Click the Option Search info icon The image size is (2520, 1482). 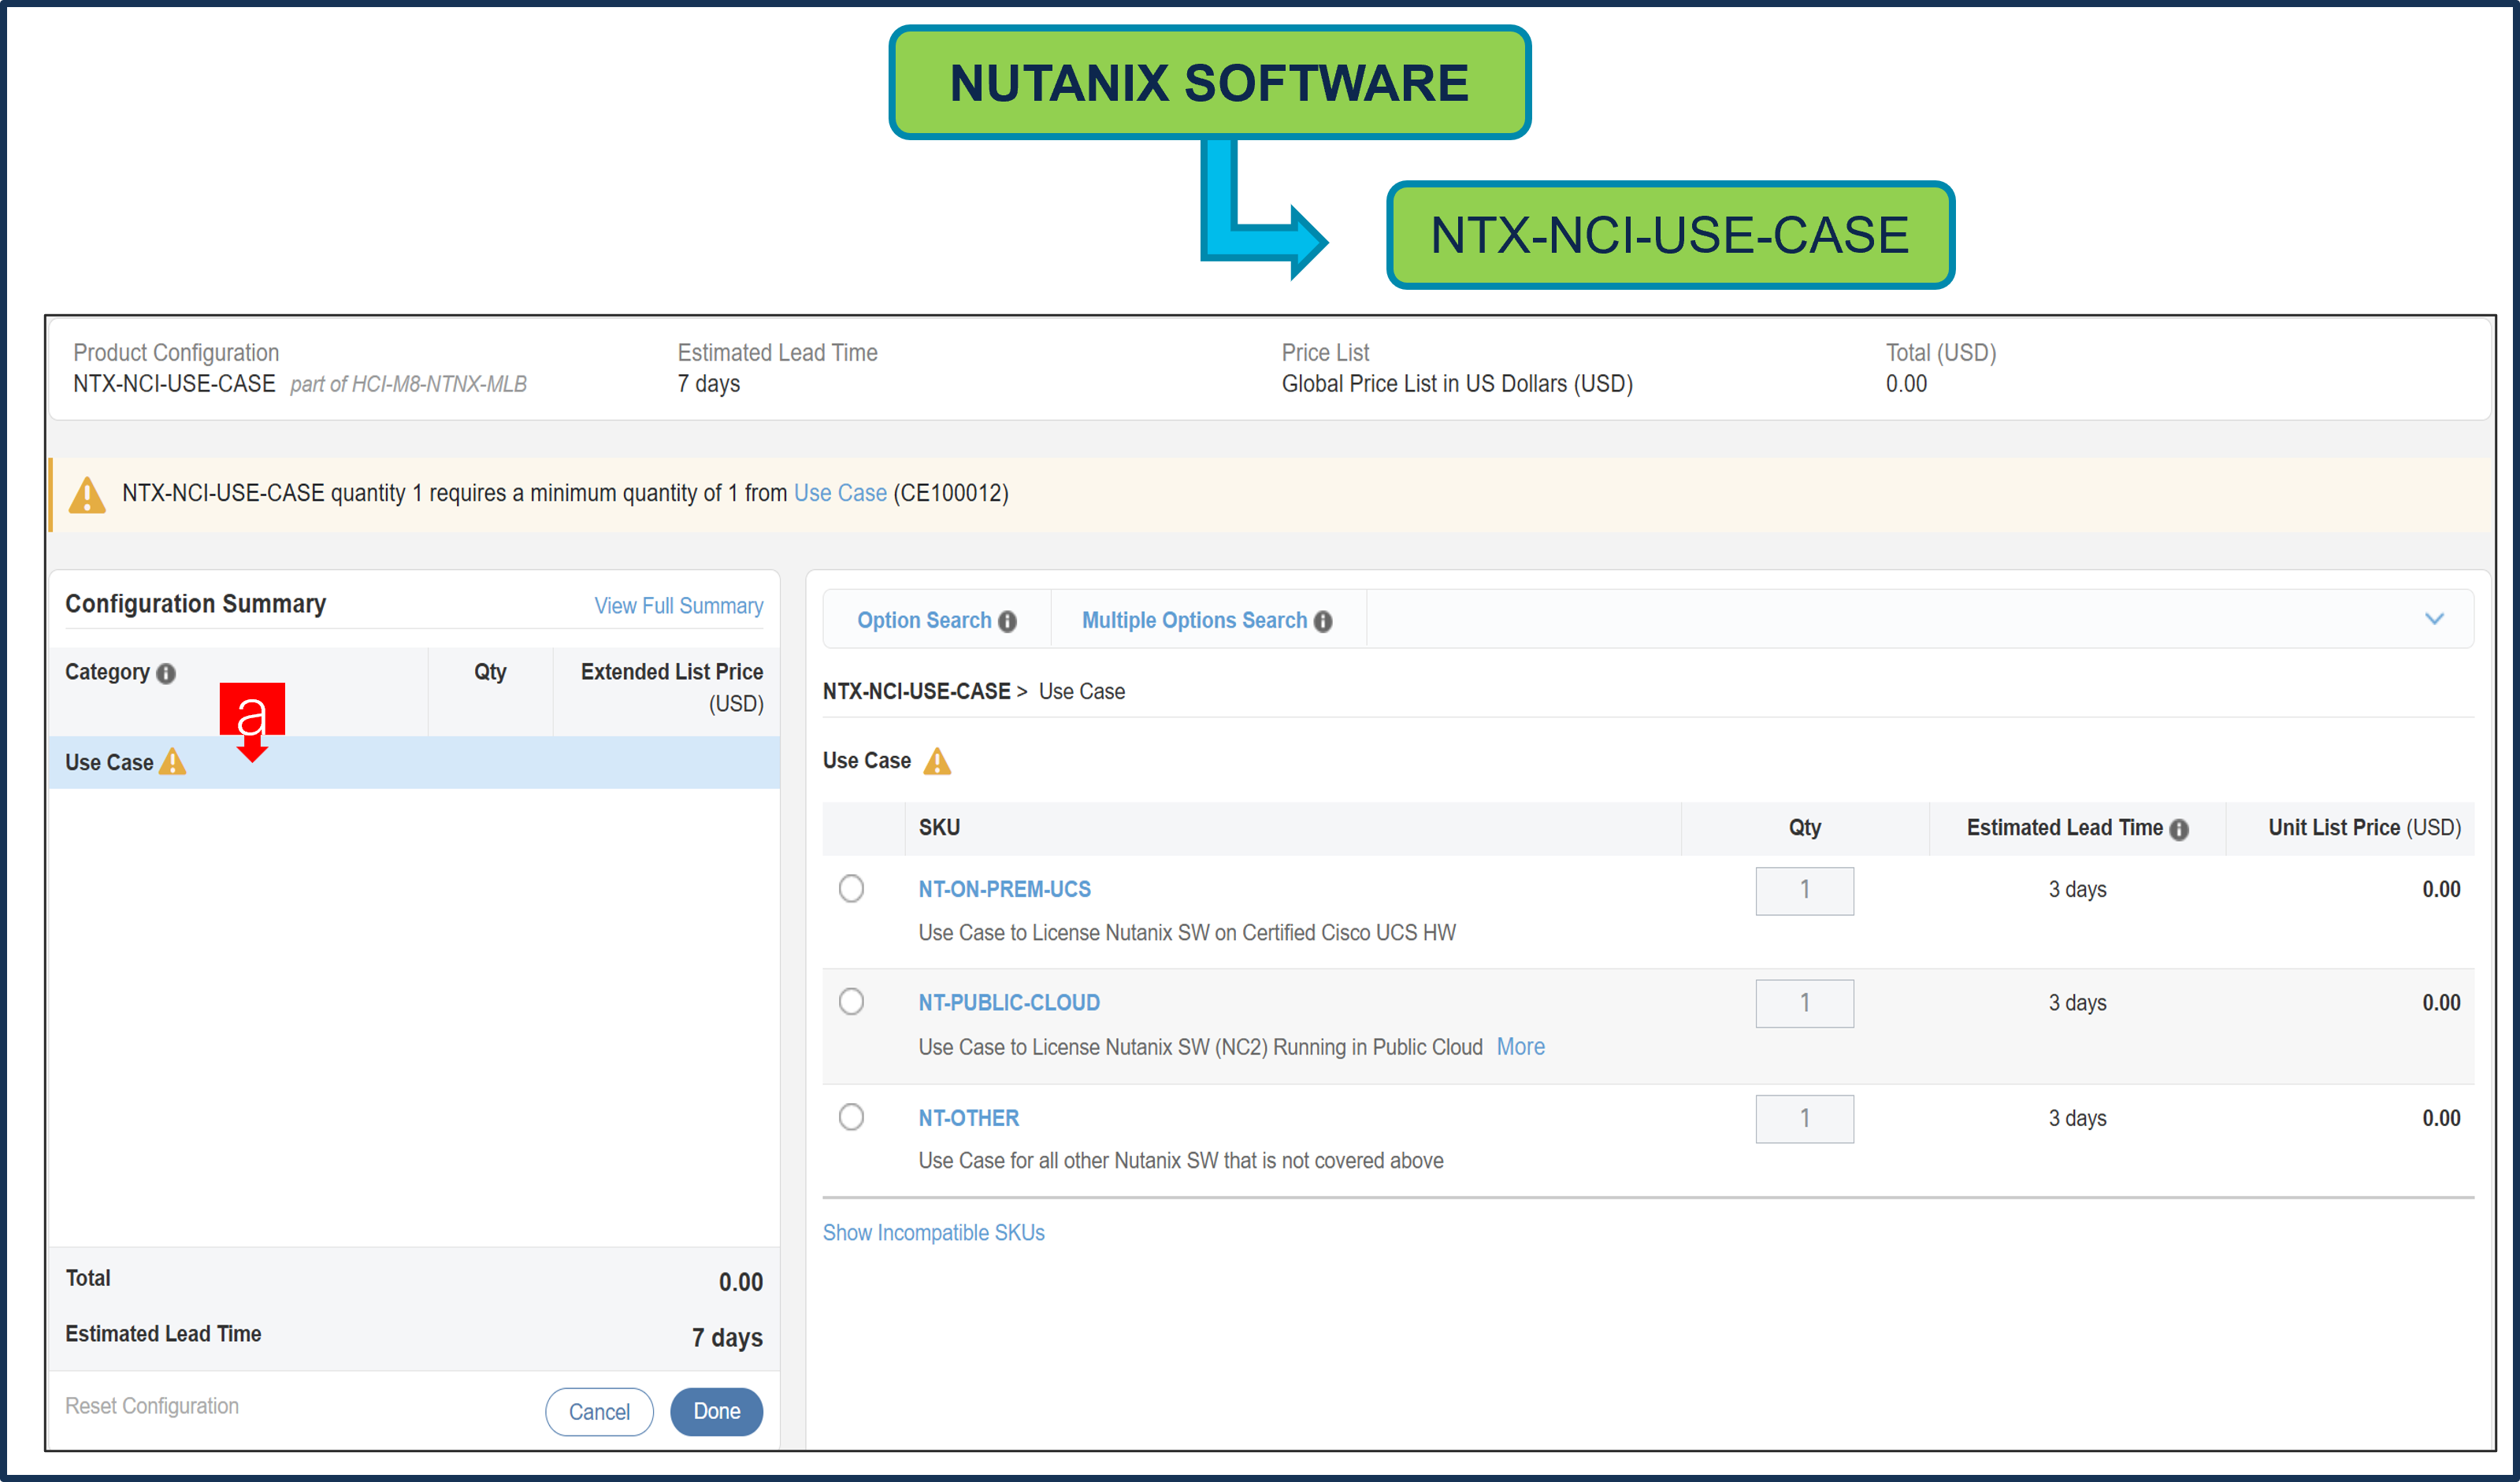click(x=1007, y=621)
